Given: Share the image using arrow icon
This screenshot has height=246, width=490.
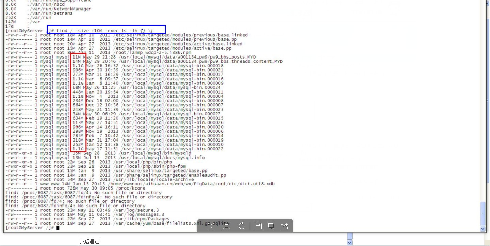Looking at the screenshot, I should point(284,226).
